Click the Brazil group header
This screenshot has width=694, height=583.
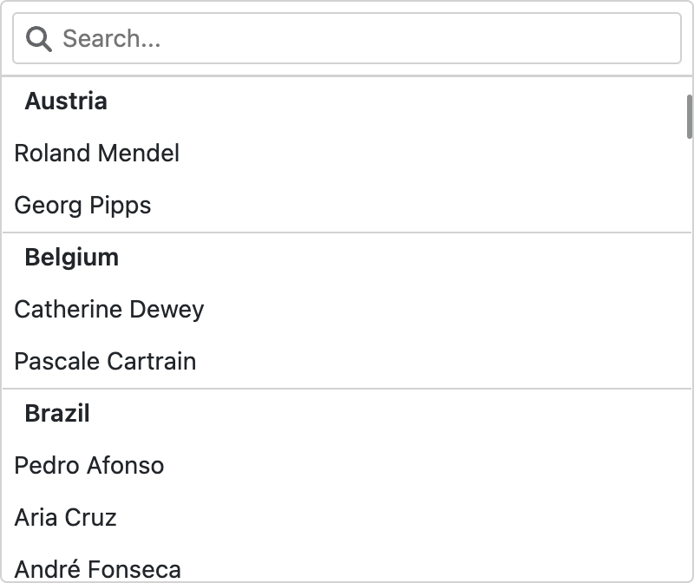point(57,414)
